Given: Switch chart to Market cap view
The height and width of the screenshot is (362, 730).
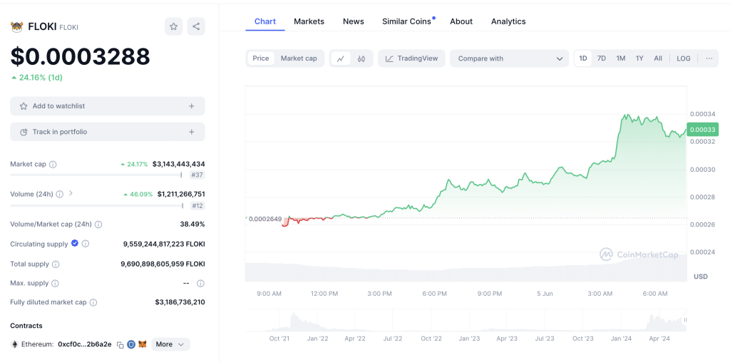Looking at the screenshot, I should click(299, 58).
